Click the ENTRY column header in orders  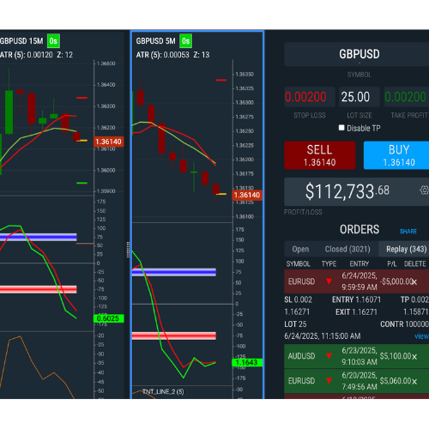point(360,264)
